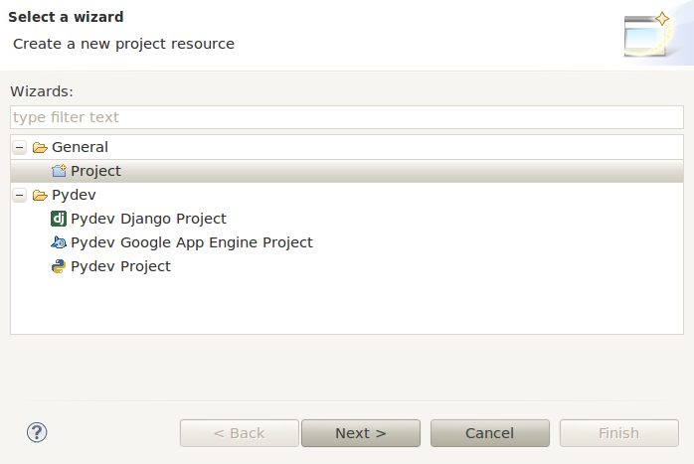Screen dimensions: 694x464
Task: Click the Pydev Django Project dj icon
Action: pos(59,219)
